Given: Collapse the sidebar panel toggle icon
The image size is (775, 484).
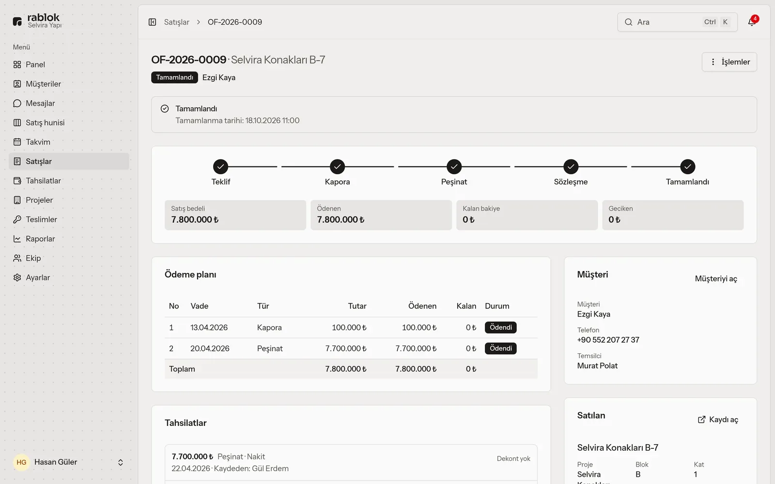Looking at the screenshot, I should coord(152,22).
